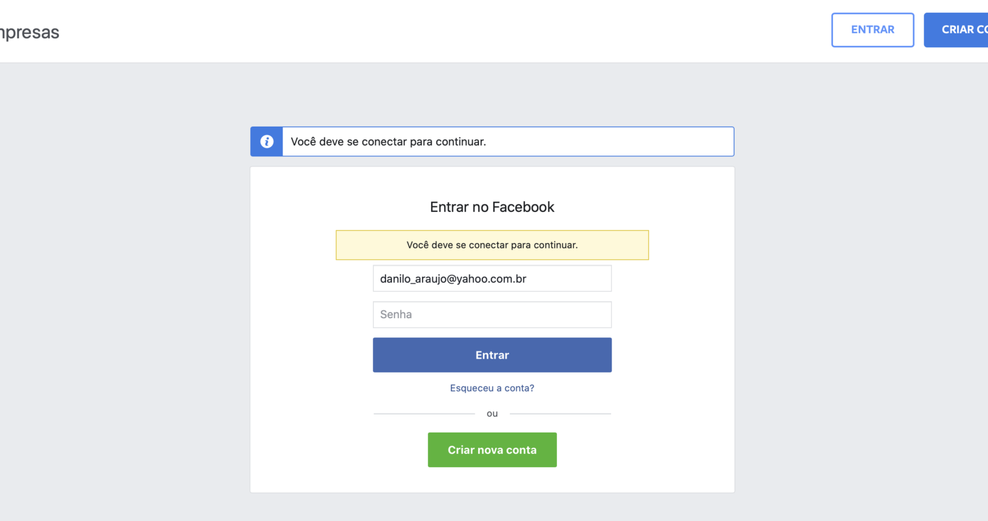Screen dimensions: 988x521
Task: Click the divider line left of ou
Action: pos(424,414)
